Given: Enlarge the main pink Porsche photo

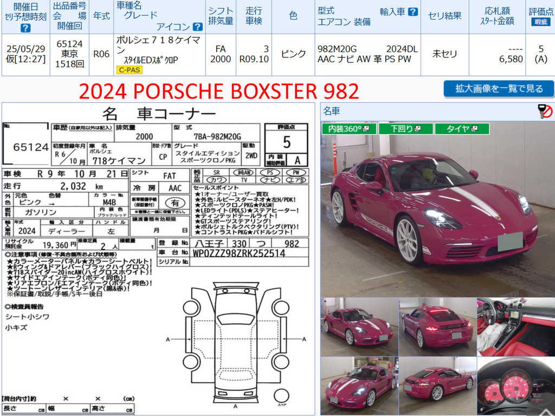Looking at the screenshot, I should click(437, 210).
